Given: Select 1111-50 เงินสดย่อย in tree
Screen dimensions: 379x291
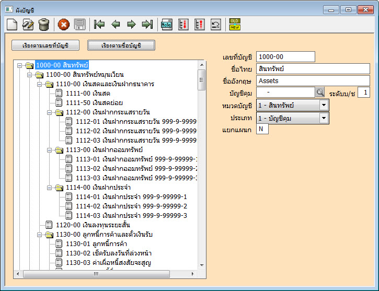Looking at the screenshot, I should pyautogui.click(x=94, y=102).
